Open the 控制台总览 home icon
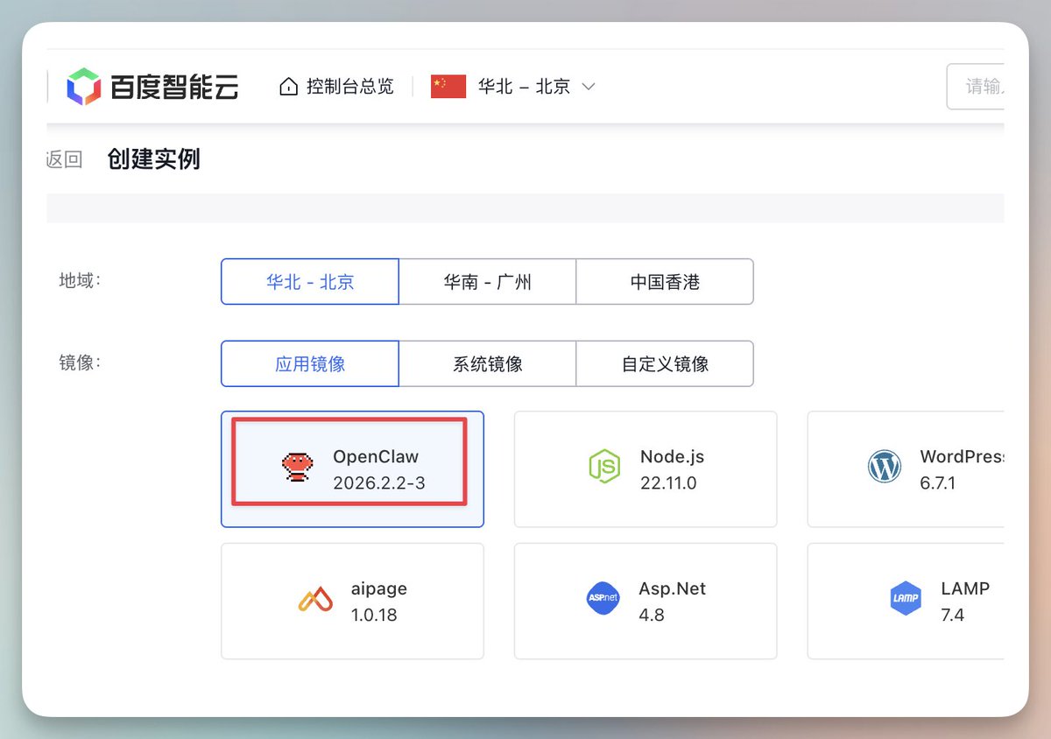1051x739 pixels. pyautogui.click(x=288, y=87)
